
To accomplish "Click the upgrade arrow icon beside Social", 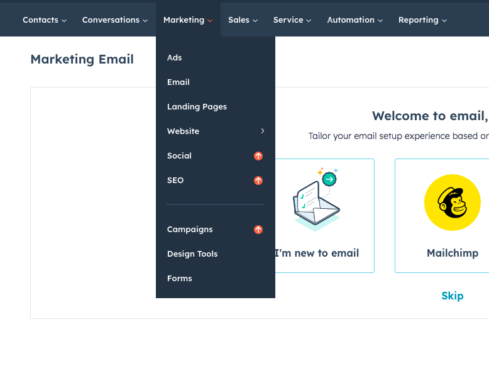I will point(258,156).
